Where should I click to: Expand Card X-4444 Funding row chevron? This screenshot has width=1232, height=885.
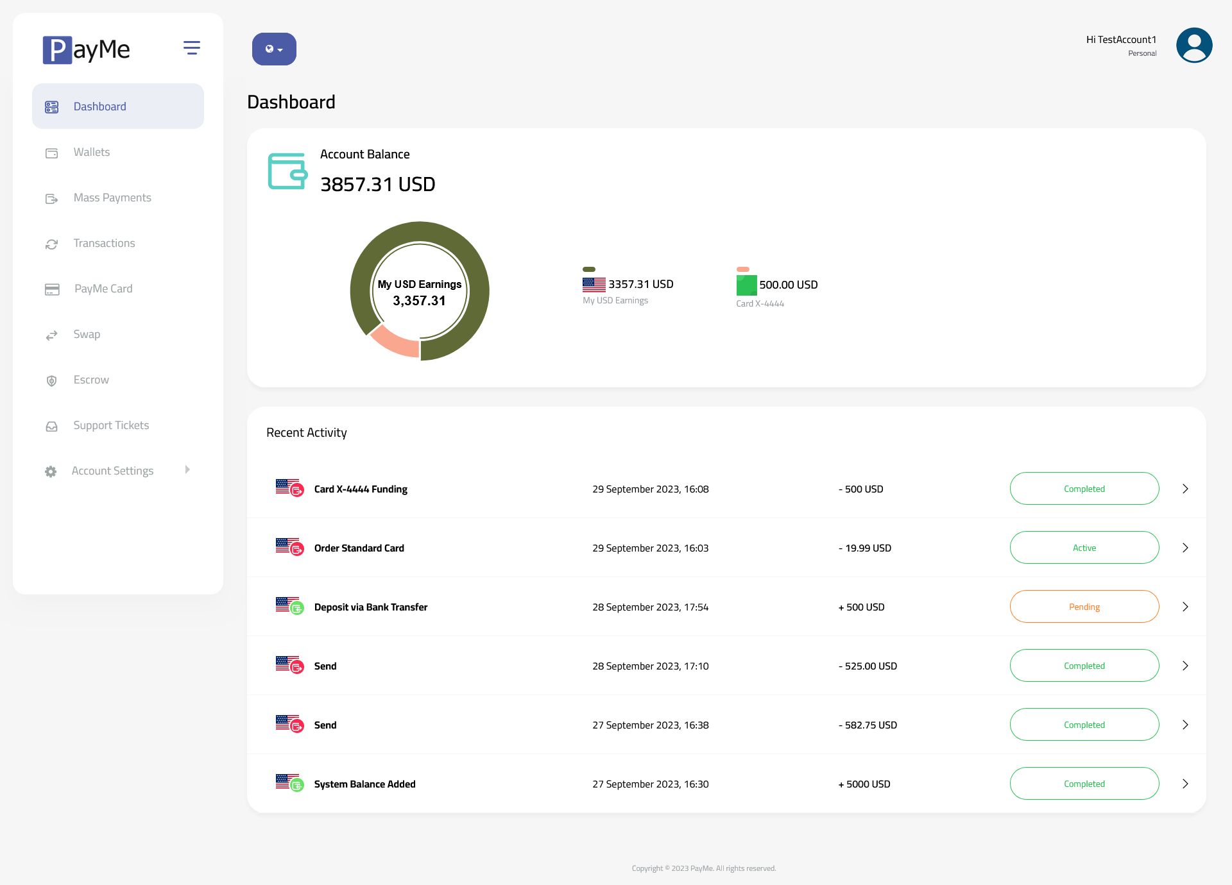[1185, 489]
